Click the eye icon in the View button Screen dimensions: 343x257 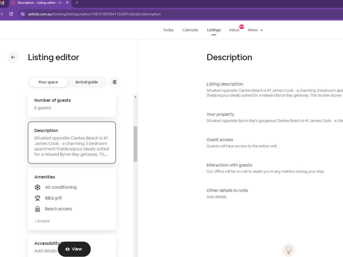(67, 249)
